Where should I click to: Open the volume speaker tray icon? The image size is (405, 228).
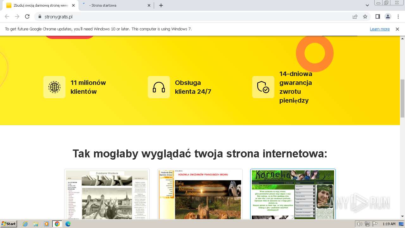point(359,224)
